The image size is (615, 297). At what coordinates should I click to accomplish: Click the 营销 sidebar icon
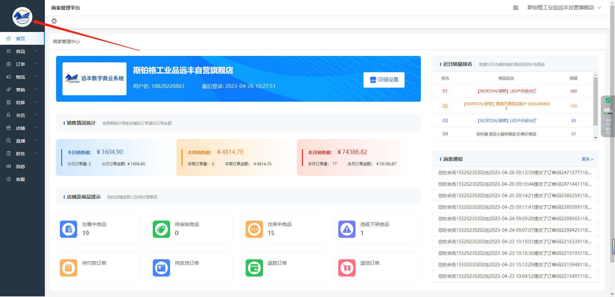9,90
